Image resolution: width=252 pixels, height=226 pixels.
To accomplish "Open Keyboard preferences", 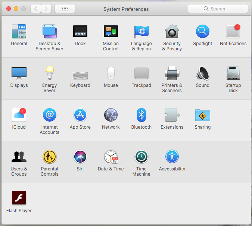I will 80,75.
